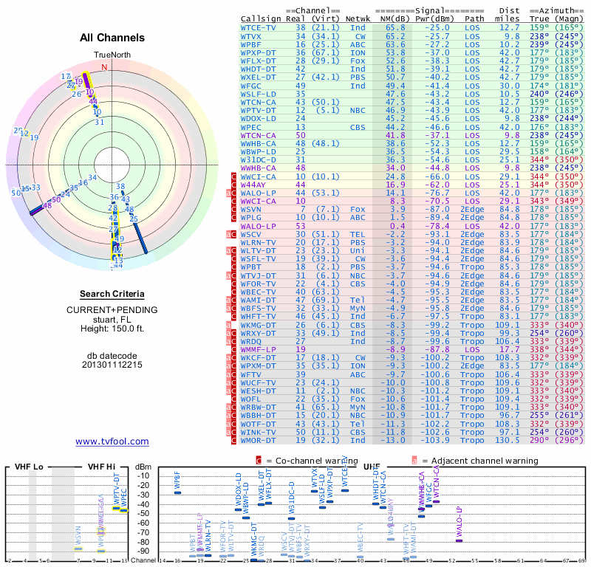
Task: Select the WSVN bar in VHF Hi chart
Action: pyautogui.click(x=78, y=549)
